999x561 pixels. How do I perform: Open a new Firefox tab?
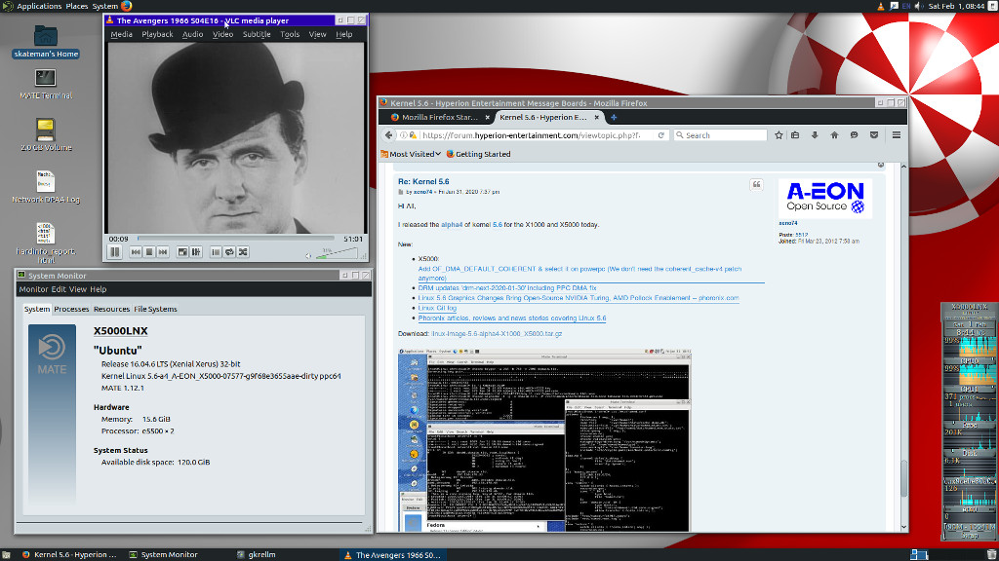click(x=614, y=117)
